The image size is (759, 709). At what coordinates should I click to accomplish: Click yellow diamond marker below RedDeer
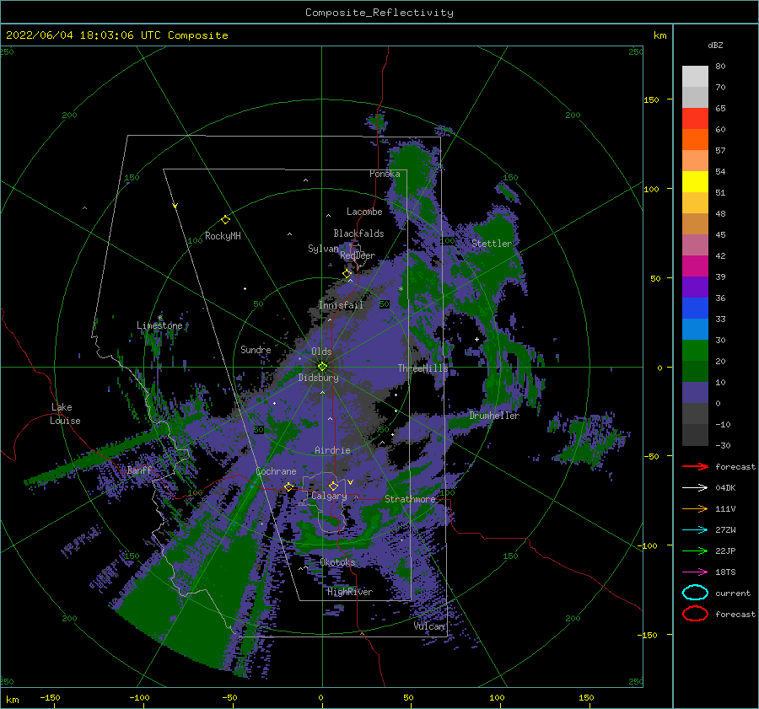(x=347, y=274)
